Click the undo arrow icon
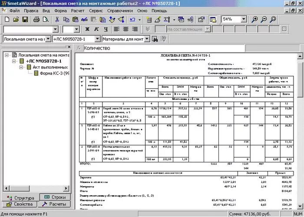This screenshot has height=217, width=304. (x=132, y=20)
